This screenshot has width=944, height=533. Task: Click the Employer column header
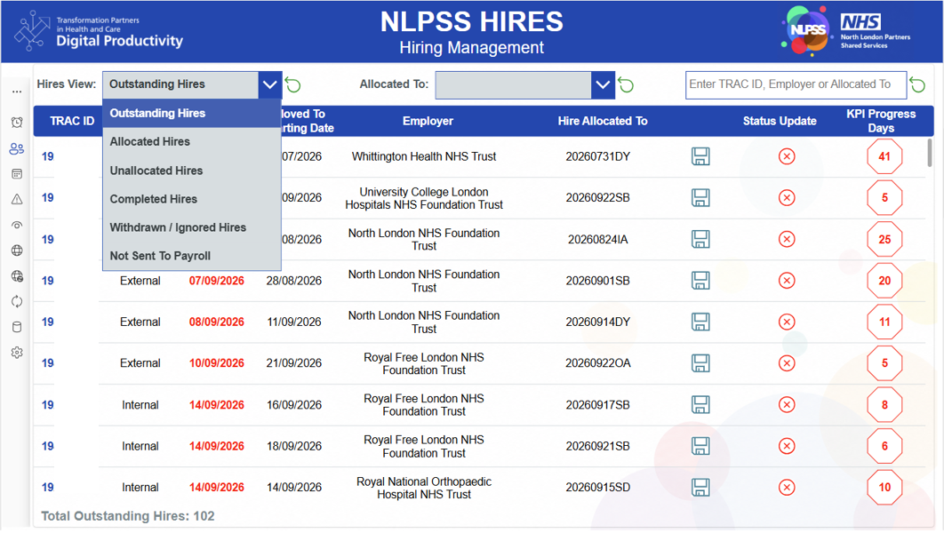(428, 121)
